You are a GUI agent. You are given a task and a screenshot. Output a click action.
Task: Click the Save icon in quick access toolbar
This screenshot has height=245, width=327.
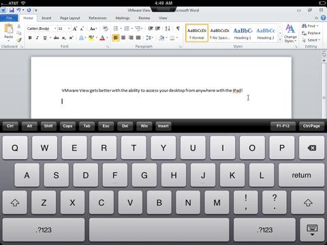pyautogui.click(x=12, y=10)
